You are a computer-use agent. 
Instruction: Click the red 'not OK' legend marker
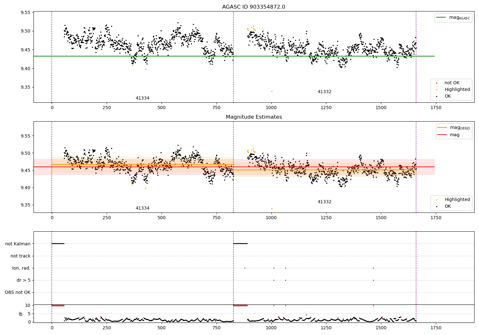click(x=437, y=83)
